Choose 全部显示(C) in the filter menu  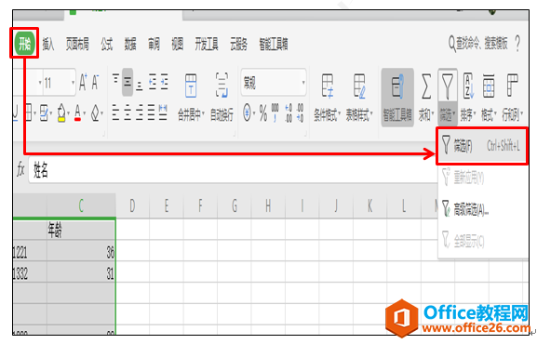coord(482,241)
